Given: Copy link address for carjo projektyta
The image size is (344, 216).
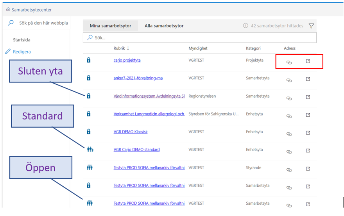Looking at the screenshot, I should pos(289,62).
